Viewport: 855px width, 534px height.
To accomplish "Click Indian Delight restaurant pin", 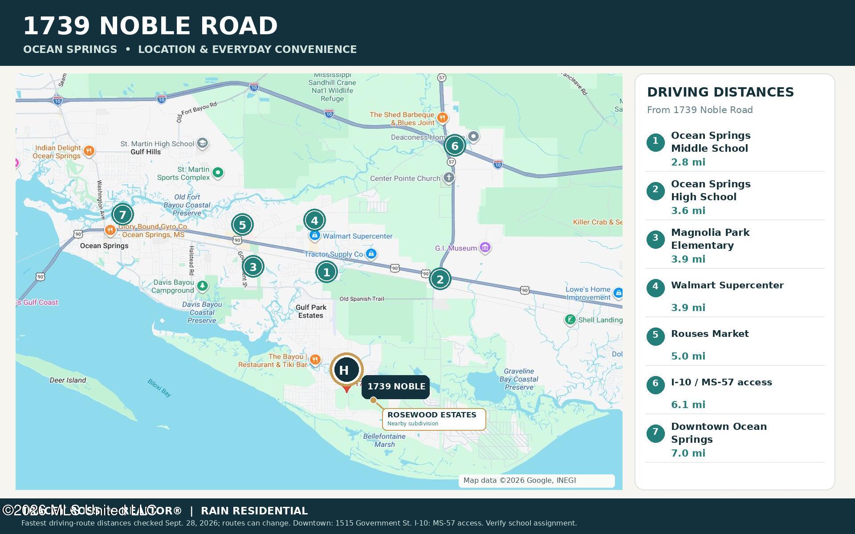I will (89, 151).
